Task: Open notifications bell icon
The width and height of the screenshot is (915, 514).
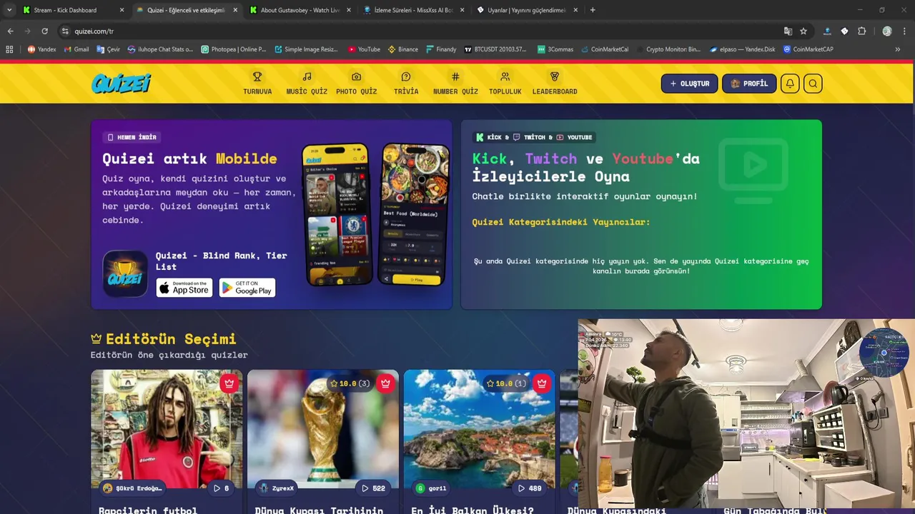Action: [x=790, y=84]
